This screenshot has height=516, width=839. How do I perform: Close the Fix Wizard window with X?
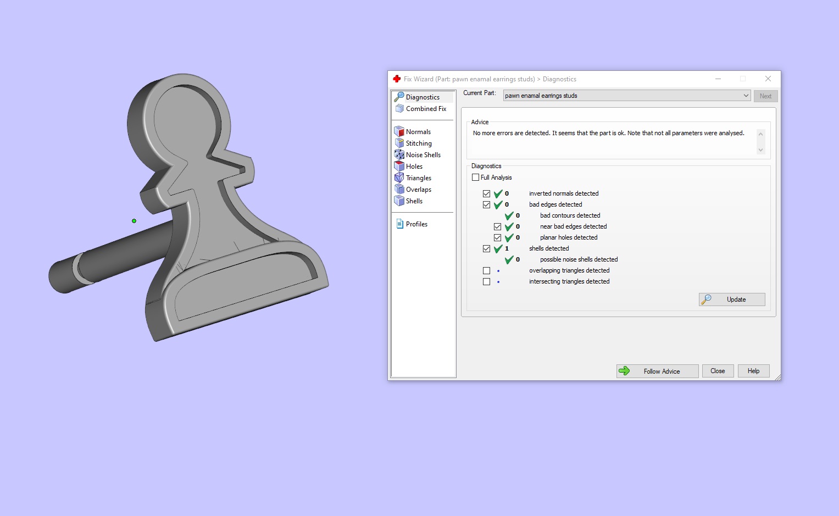[x=768, y=79]
